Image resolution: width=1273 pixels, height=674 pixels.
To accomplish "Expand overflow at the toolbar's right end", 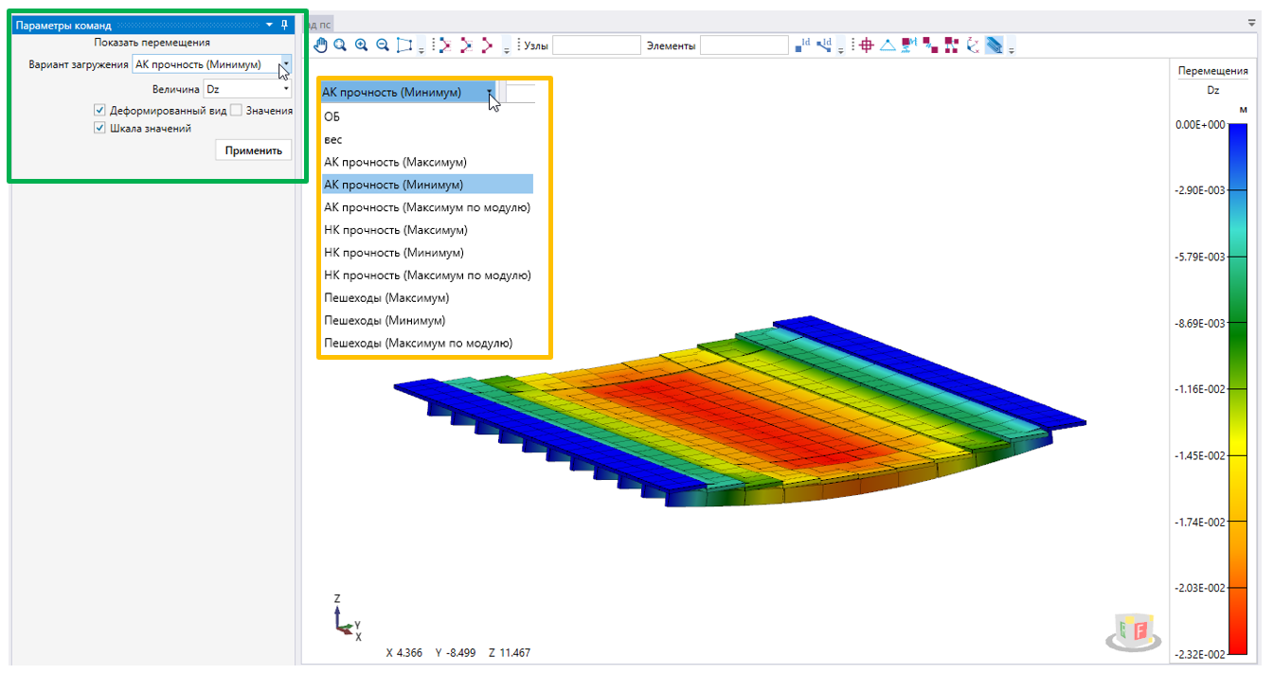I will (1012, 48).
